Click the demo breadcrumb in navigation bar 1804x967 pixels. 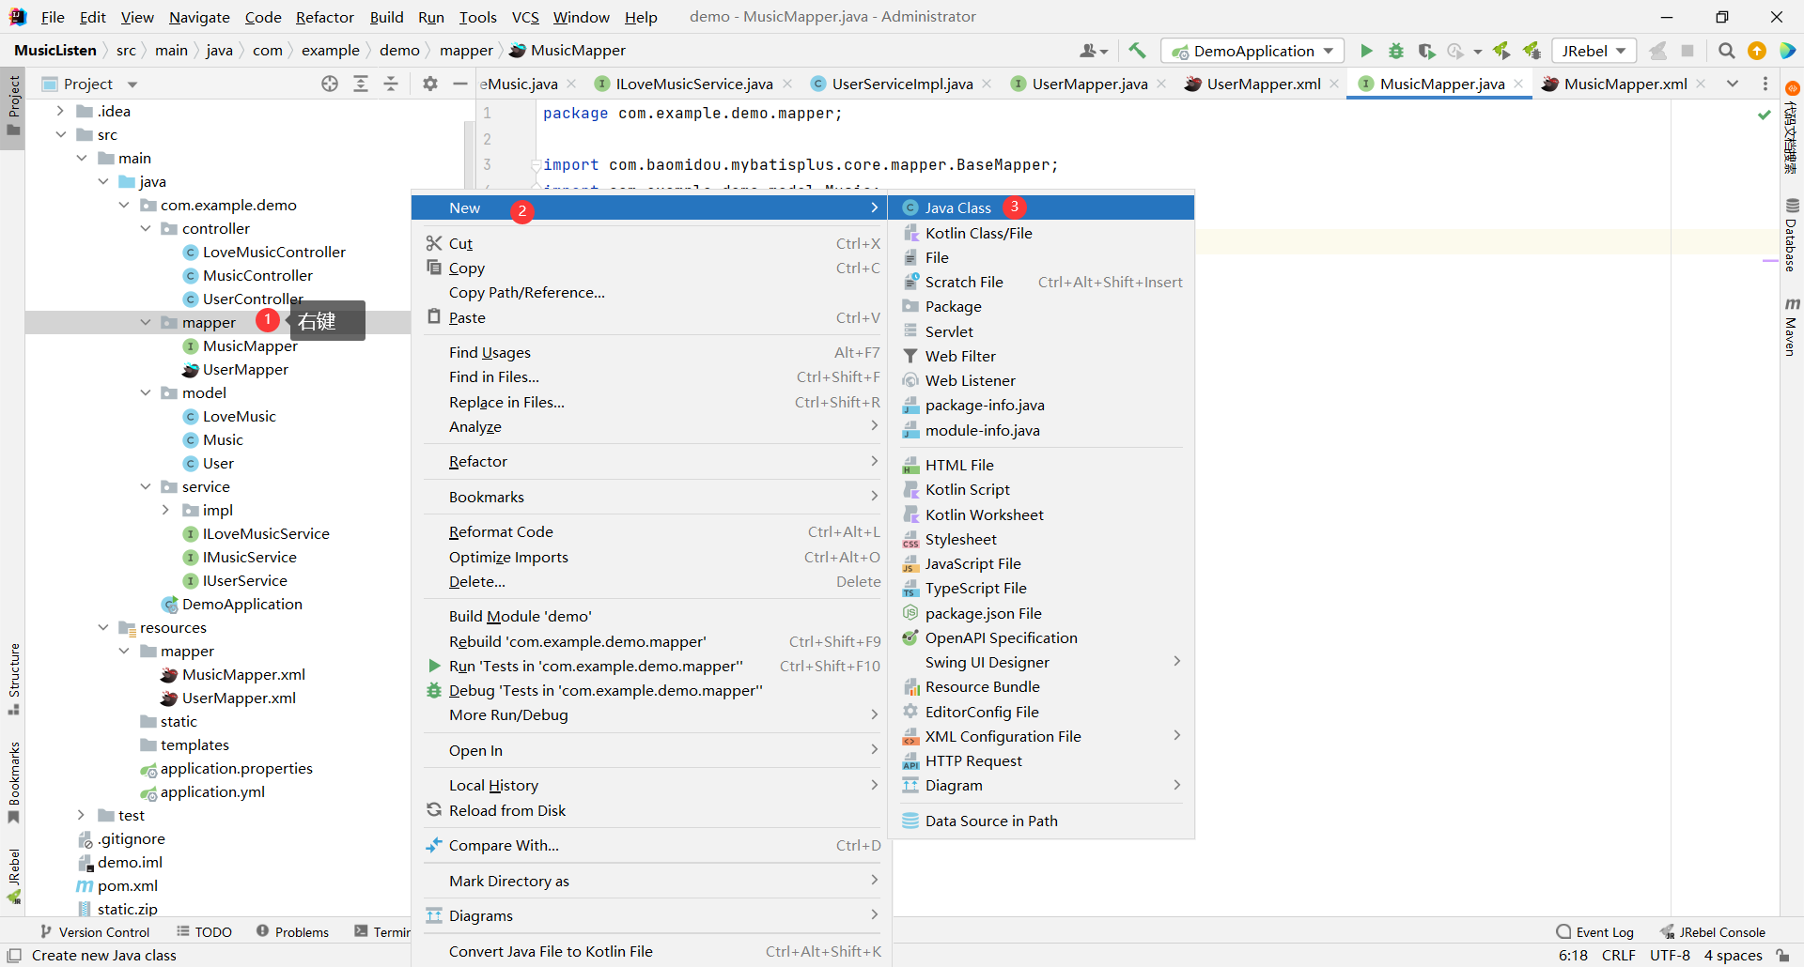[x=399, y=51]
